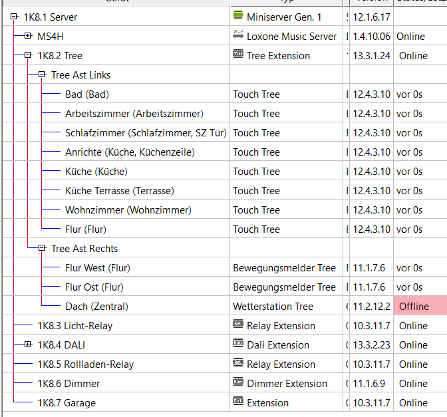Collapse the Tree Ast Links branch
Image resolution: width=447 pixels, height=417 pixels.
coord(41,74)
